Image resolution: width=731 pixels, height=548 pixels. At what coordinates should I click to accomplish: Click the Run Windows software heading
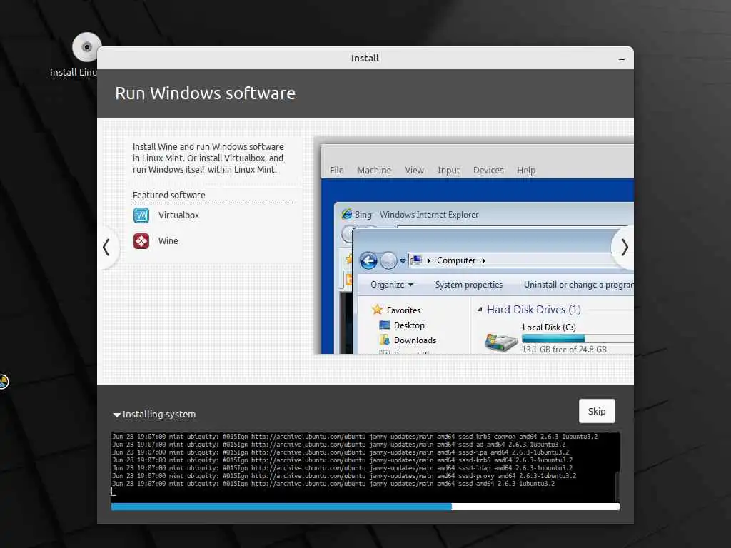(205, 93)
